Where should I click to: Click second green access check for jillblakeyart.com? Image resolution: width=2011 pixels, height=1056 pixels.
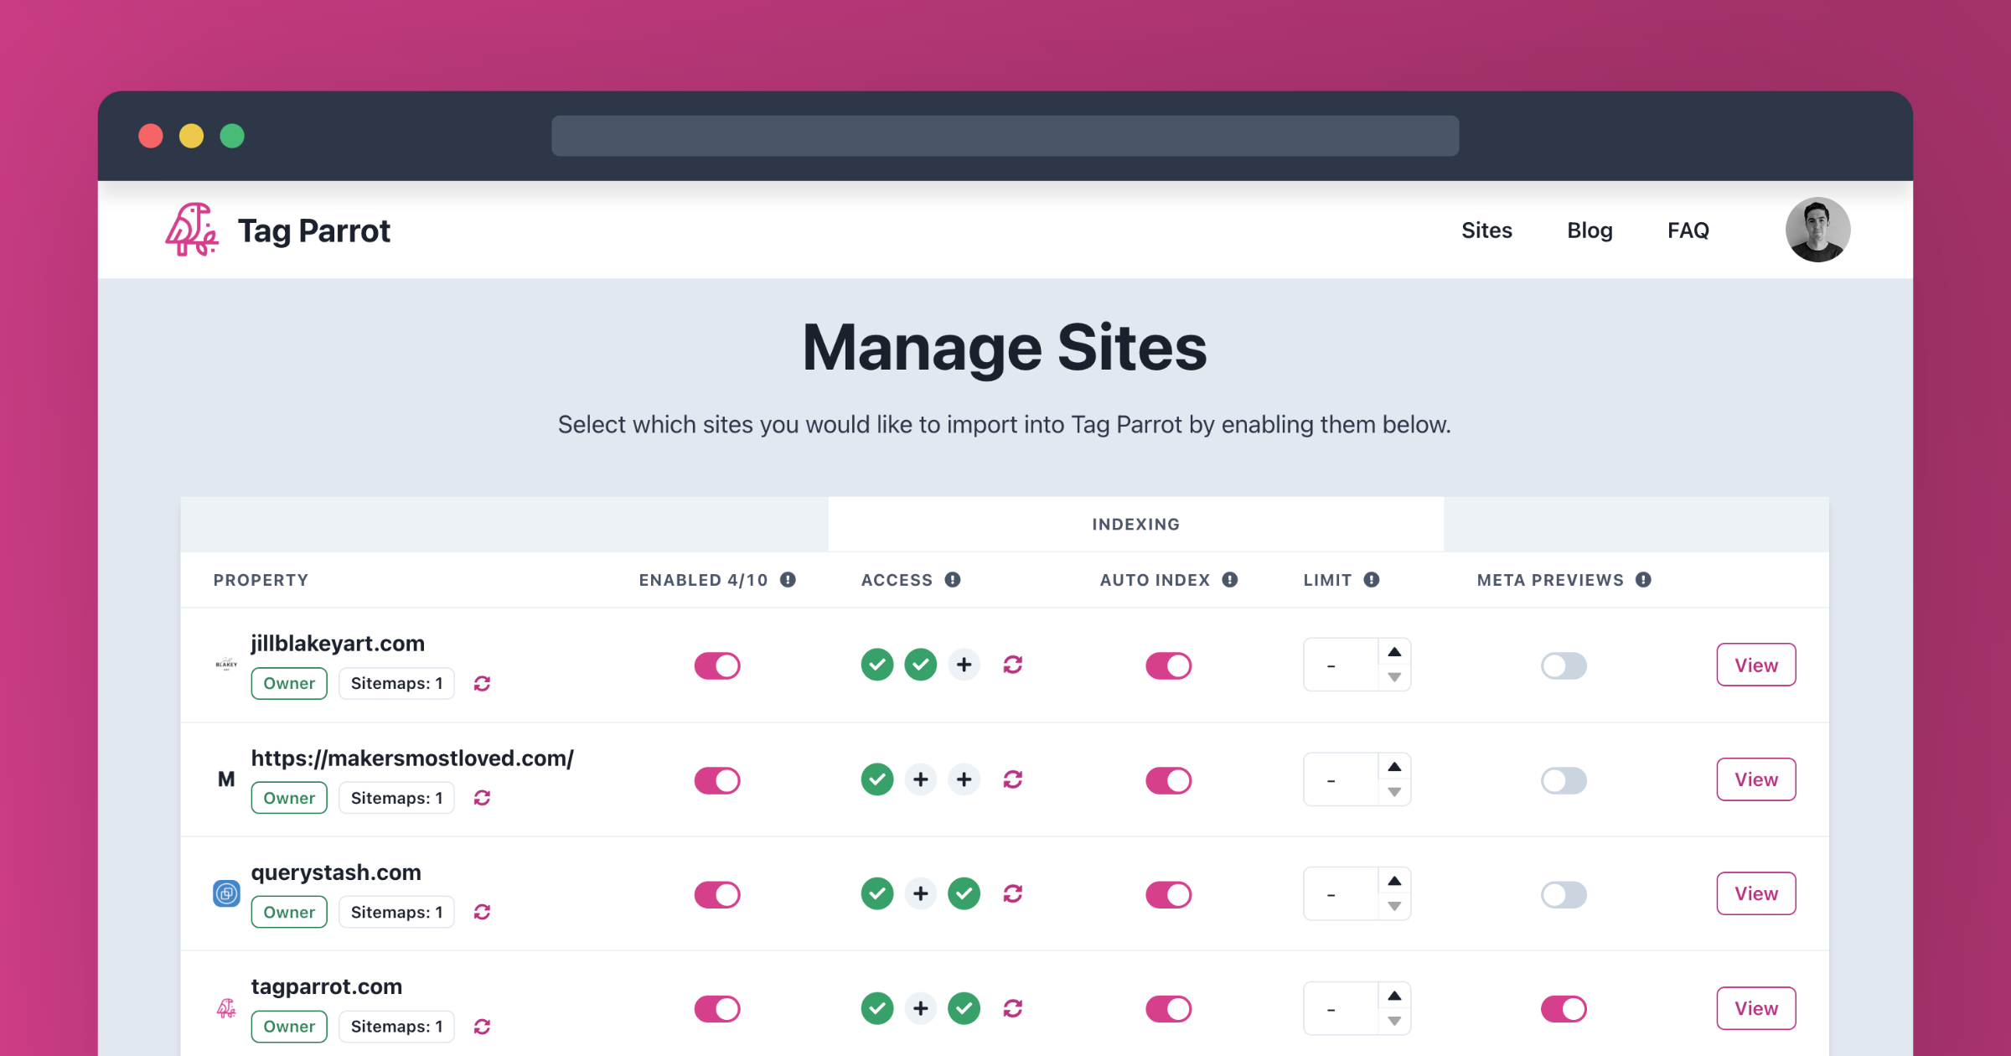click(921, 665)
